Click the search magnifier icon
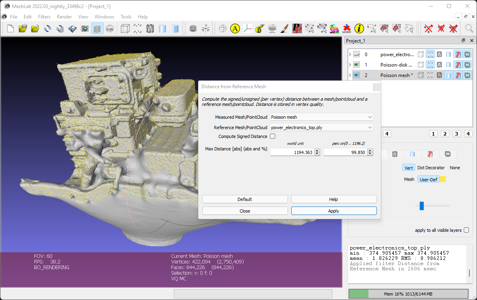The width and height of the screenshot is (477, 300). 469,28
